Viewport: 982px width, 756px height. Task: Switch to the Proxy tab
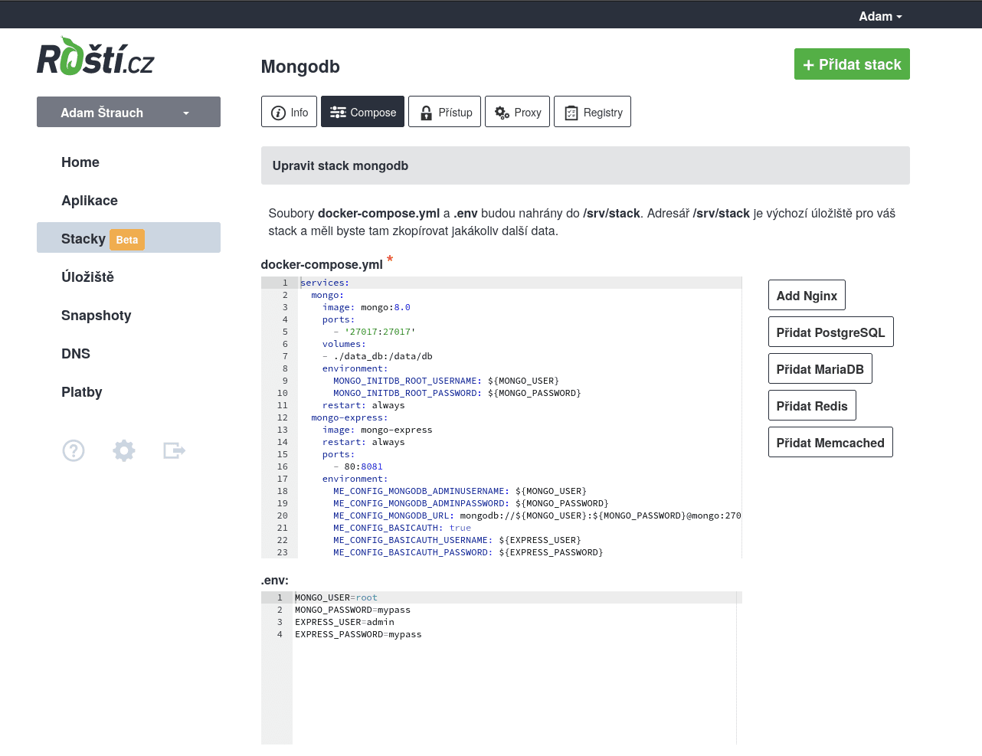pyautogui.click(x=517, y=112)
